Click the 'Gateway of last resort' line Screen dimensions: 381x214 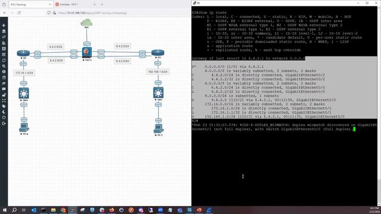[248, 58]
